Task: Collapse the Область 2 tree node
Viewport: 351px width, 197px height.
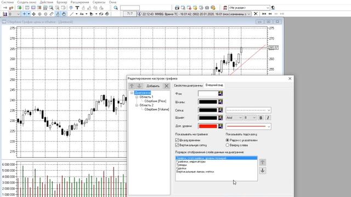Action: pos(137,105)
